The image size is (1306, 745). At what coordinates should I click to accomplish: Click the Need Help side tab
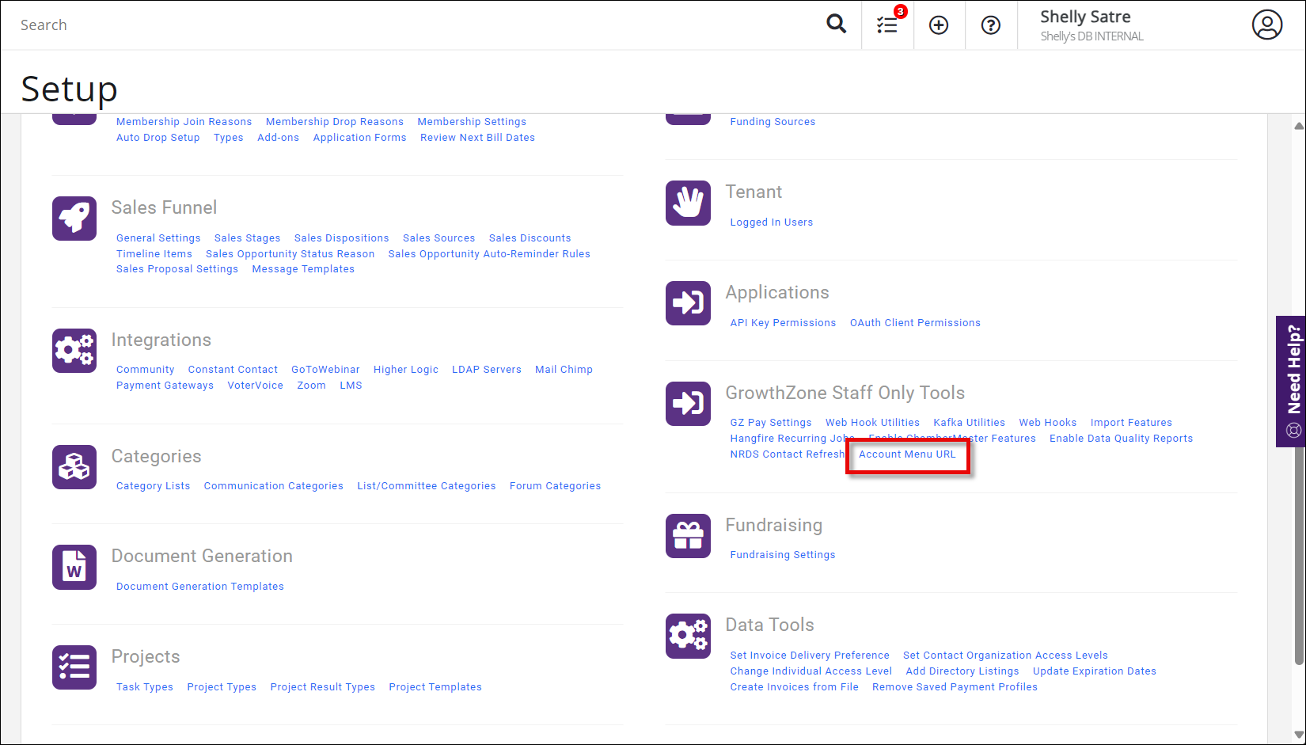tap(1291, 380)
